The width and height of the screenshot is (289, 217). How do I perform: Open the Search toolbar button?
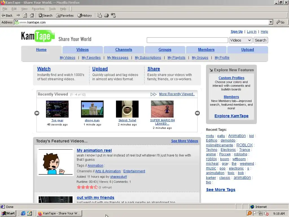[45, 16]
